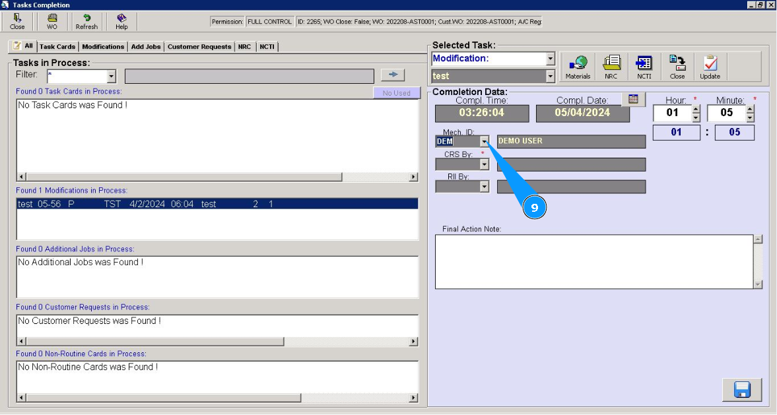Click the DEMO USER mechanic name field
The image size is (777, 415).
[571, 142]
